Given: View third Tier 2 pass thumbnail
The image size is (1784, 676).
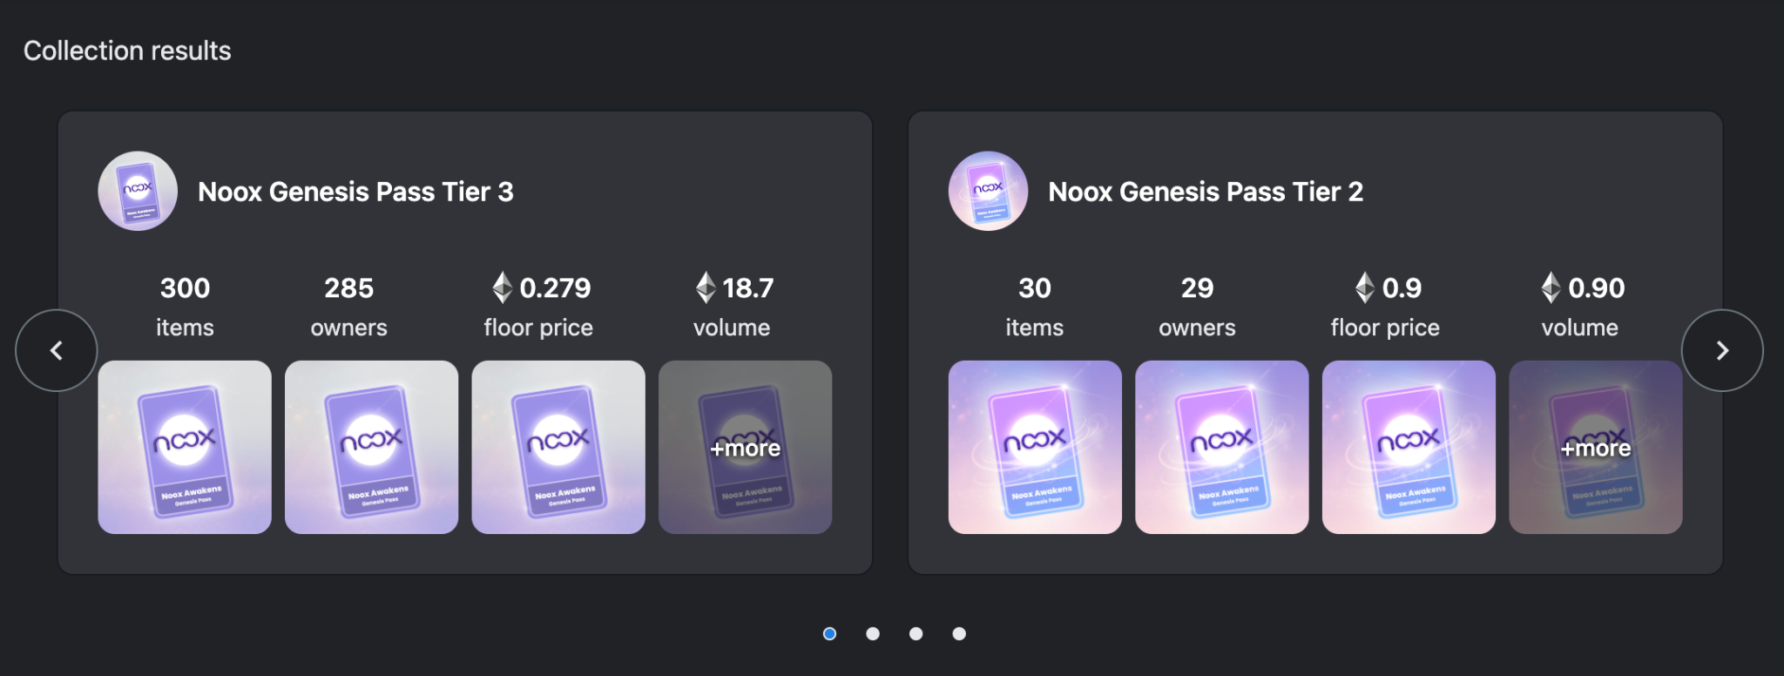Looking at the screenshot, I should pyautogui.click(x=1409, y=447).
